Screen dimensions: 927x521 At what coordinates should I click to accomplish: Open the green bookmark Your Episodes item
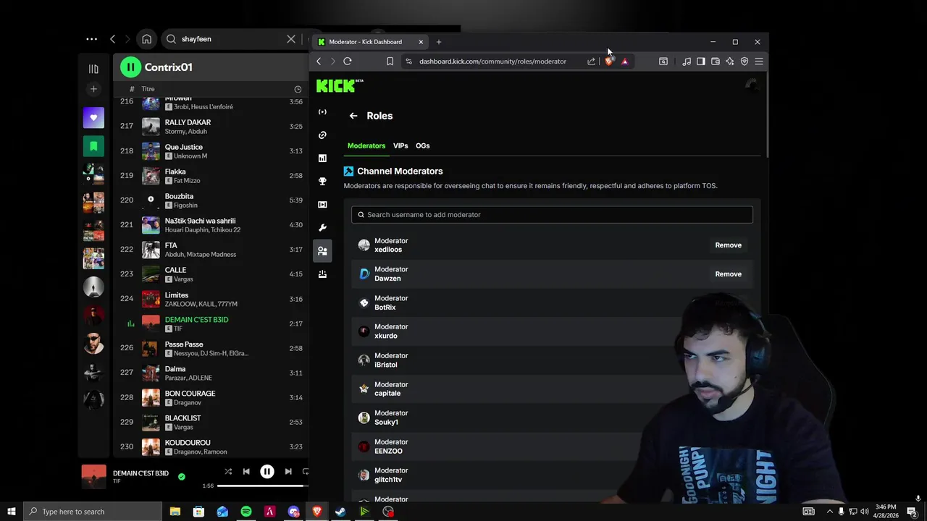(93, 146)
